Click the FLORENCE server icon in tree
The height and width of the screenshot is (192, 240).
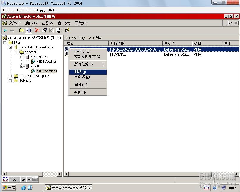[x=27, y=57]
